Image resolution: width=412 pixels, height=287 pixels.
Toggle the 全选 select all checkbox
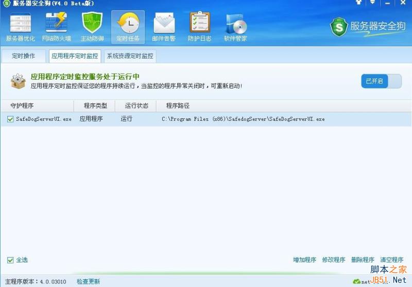point(10,260)
